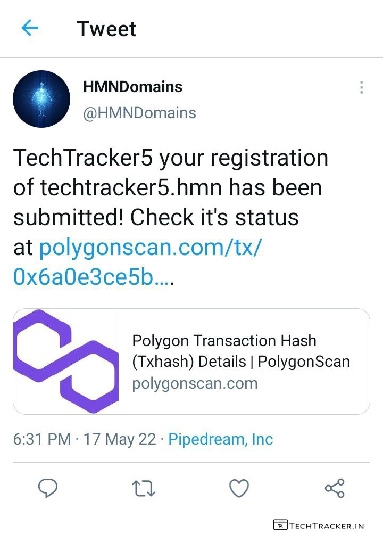Open the polygonscan.com/tx/ link in the tweet
This screenshot has width=383, height=542.
[x=151, y=248]
